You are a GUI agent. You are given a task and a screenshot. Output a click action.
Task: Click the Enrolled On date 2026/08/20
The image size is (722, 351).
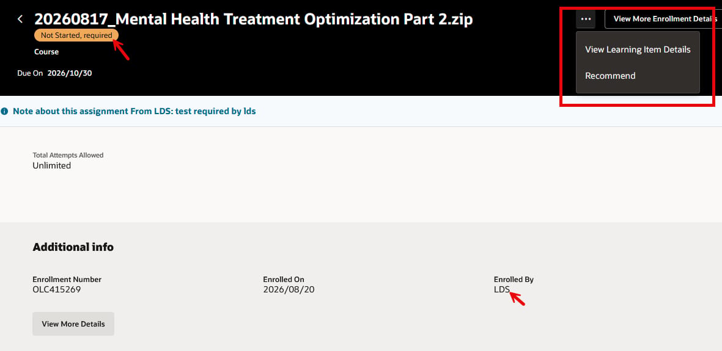point(289,289)
